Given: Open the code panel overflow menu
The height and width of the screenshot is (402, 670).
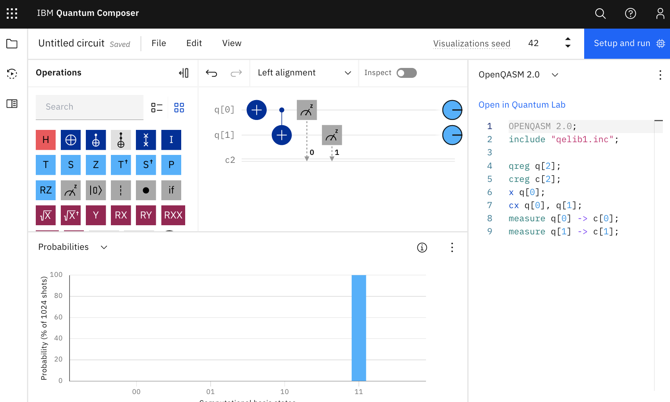Looking at the screenshot, I should point(660,75).
